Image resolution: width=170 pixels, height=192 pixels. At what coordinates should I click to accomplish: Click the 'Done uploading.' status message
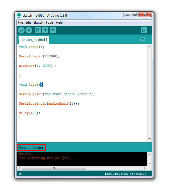pos(31,148)
